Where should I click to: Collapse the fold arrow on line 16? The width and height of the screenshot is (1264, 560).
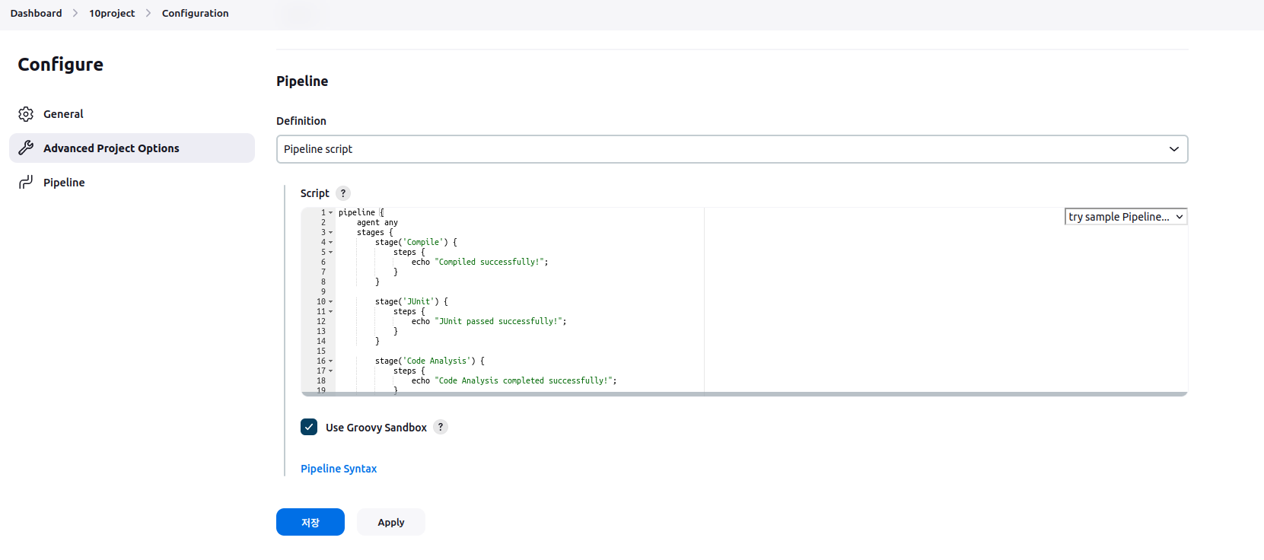point(330,361)
